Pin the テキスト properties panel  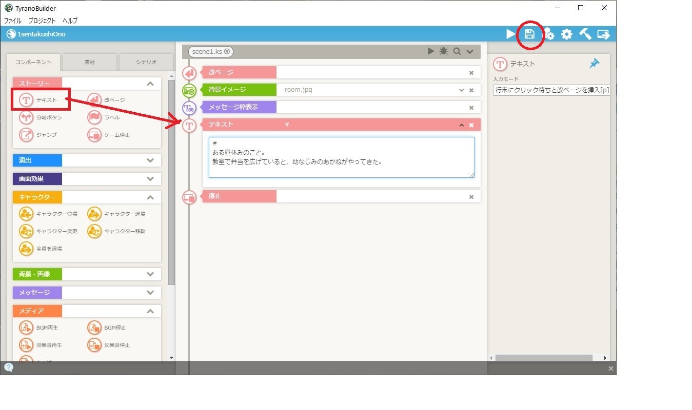coord(594,64)
